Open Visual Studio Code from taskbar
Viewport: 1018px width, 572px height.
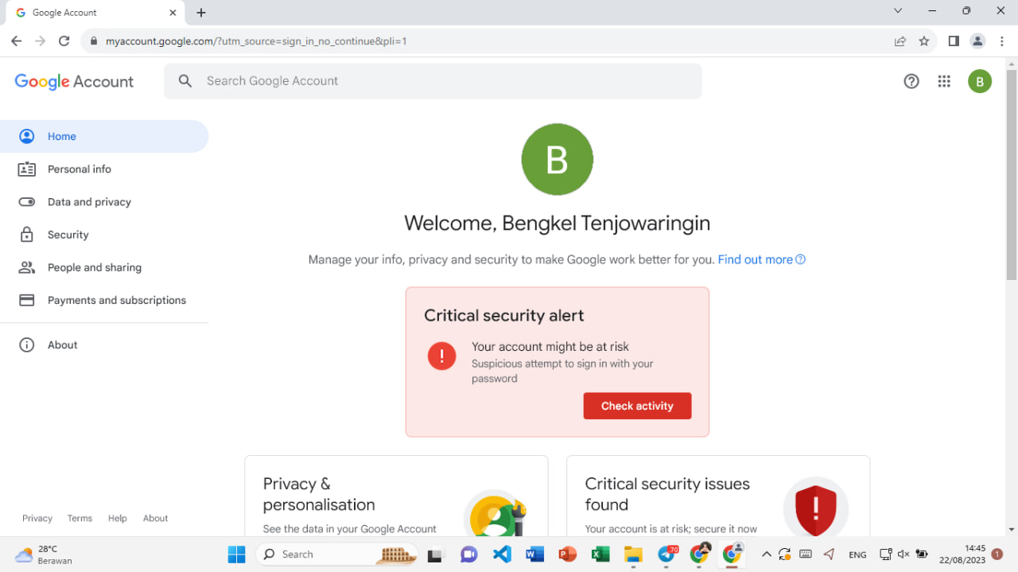click(x=502, y=554)
